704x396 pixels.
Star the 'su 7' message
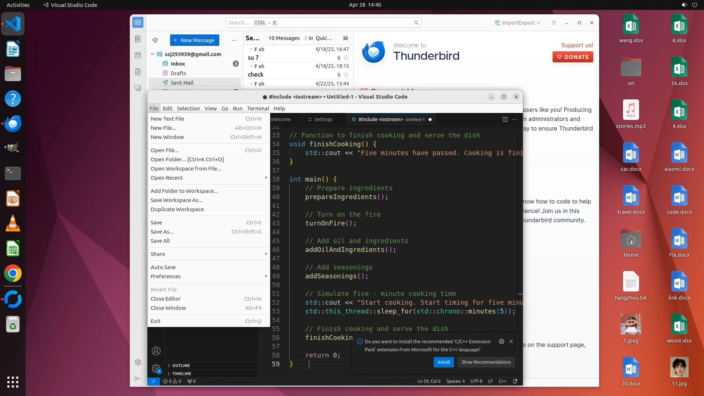(346, 58)
